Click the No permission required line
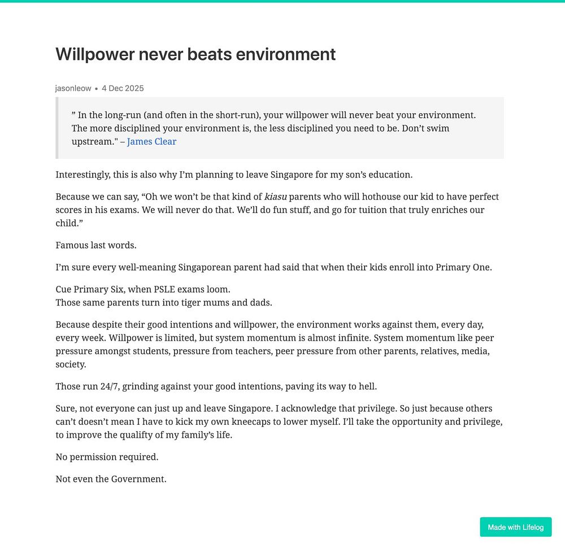This screenshot has width=565, height=548. [x=107, y=457]
